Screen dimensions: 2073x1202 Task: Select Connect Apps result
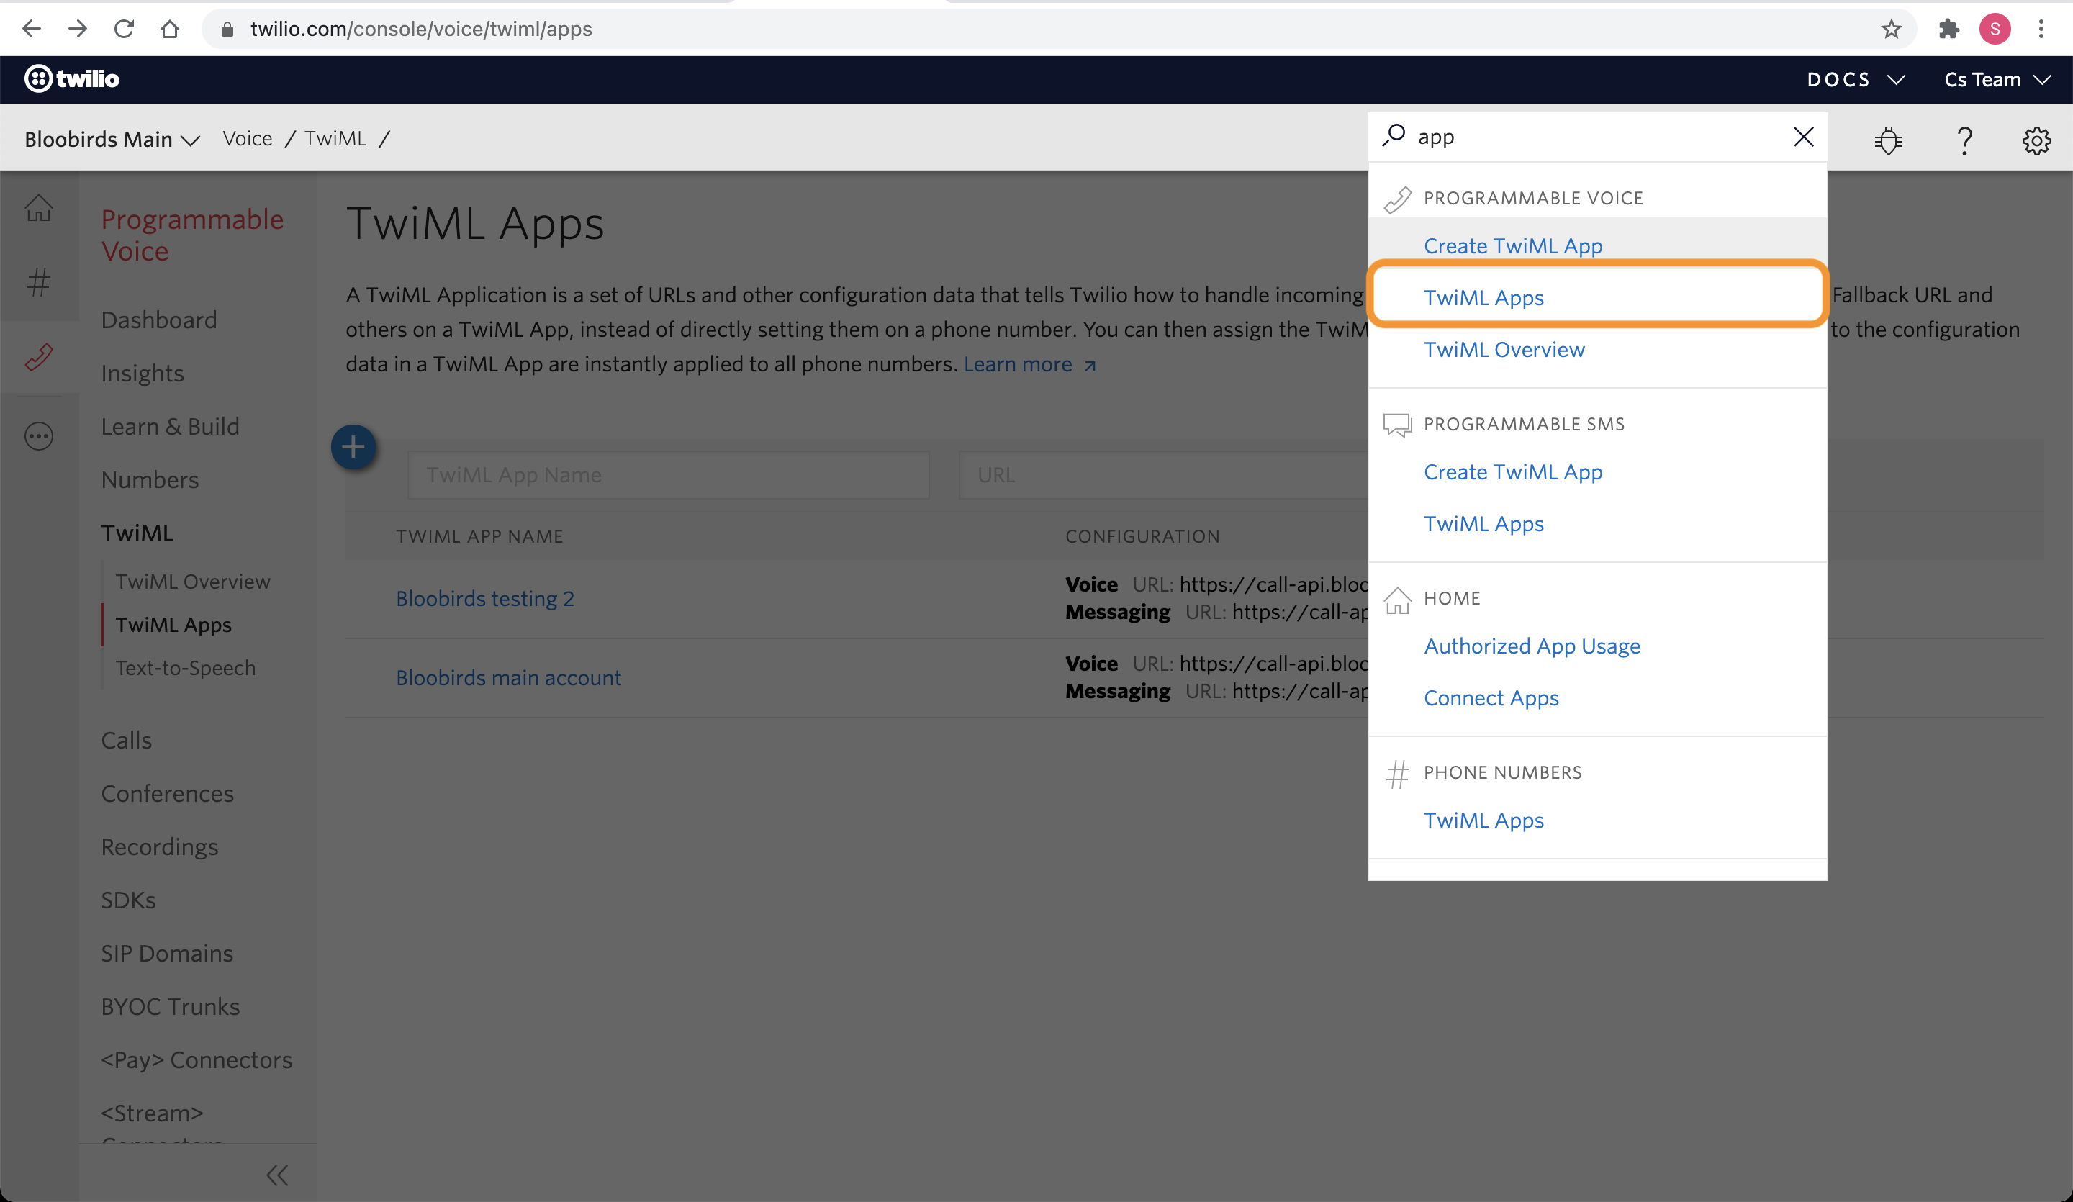tap(1491, 698)
